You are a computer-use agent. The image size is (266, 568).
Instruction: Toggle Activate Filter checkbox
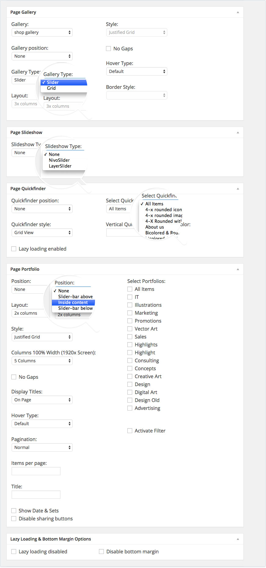(130, 431)
